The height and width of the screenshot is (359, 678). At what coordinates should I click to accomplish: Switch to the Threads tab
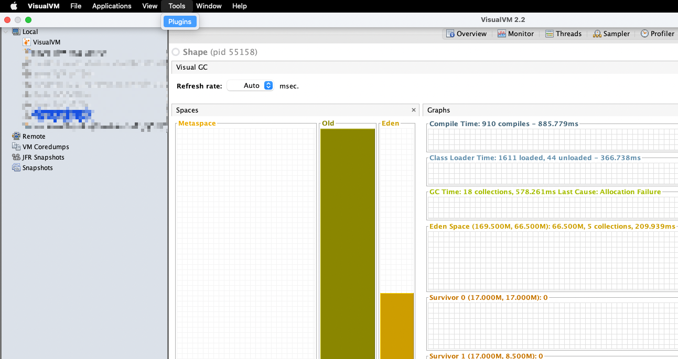564,33
